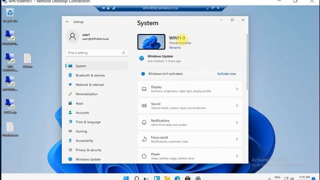Open Display settings row

[190, 89]
